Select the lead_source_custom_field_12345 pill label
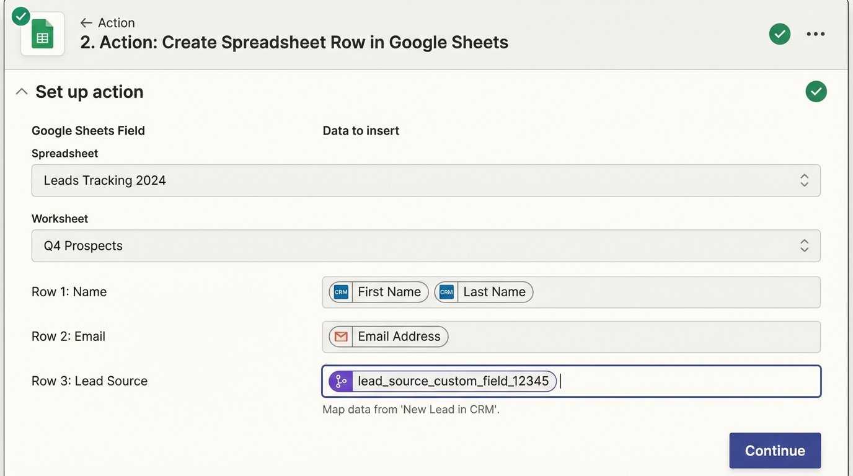The width and height of the screenshot is (853, 476). [x=453, y=381]
